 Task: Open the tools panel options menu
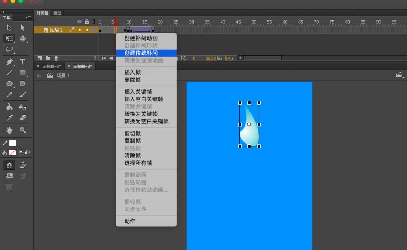28,17
